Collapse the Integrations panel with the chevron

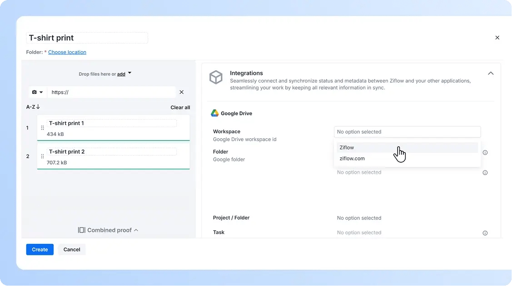point(491,73)
